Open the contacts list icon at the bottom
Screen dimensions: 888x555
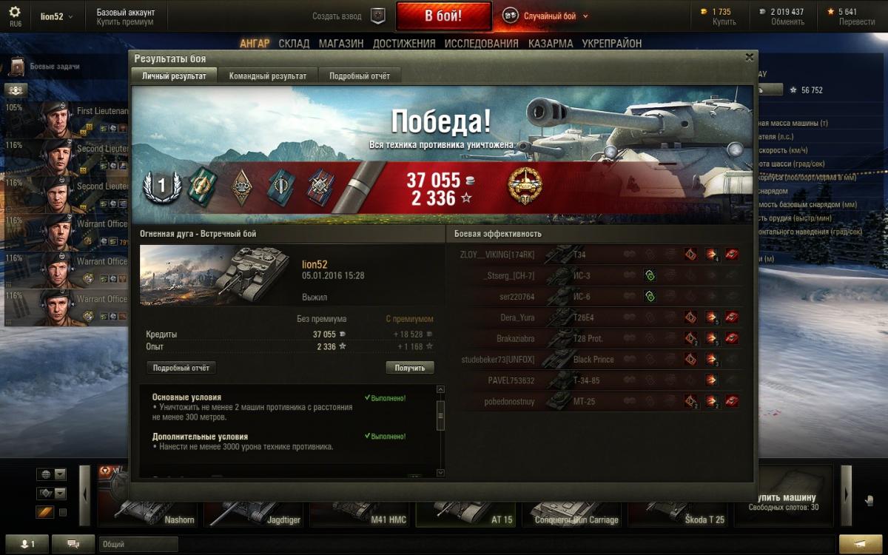tap(26, 544)
